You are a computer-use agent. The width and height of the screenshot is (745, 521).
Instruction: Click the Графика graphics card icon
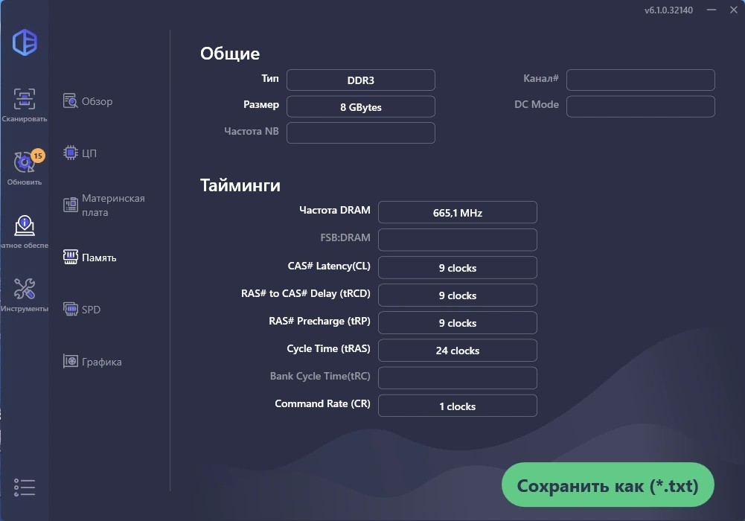point(70,362)
